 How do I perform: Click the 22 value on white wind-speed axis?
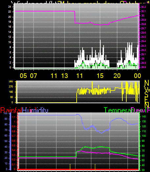(x=10, y=12)
